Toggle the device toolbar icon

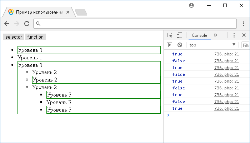click(179, 35)
